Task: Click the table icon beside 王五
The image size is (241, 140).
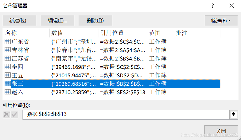Action: coord(8,75)
